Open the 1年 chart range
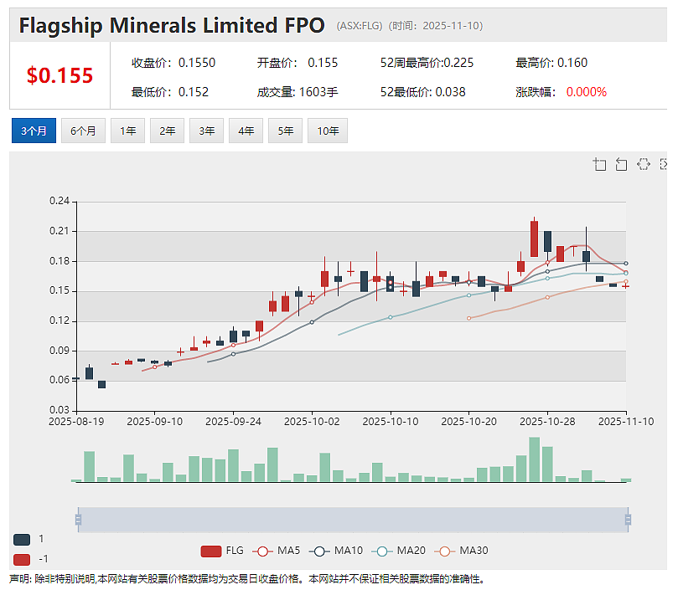Viewport: 678px width, 595px height. pos(127,131)
